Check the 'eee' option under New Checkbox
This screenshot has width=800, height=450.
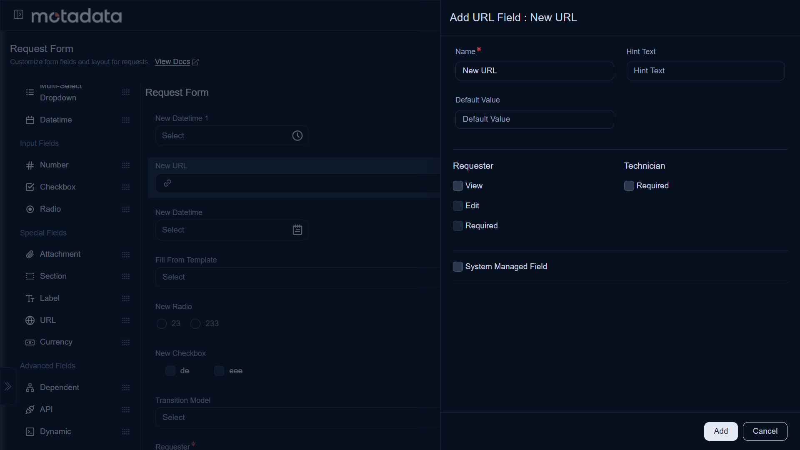click(219, 371)
